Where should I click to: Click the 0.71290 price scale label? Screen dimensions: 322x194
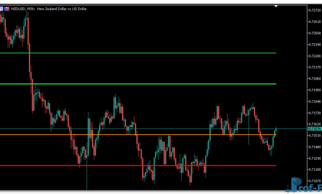pos(315,159)
